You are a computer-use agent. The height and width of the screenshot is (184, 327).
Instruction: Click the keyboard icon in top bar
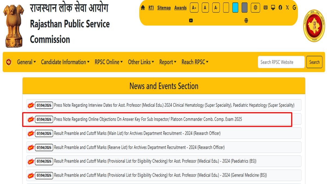(x=265, y=8)
